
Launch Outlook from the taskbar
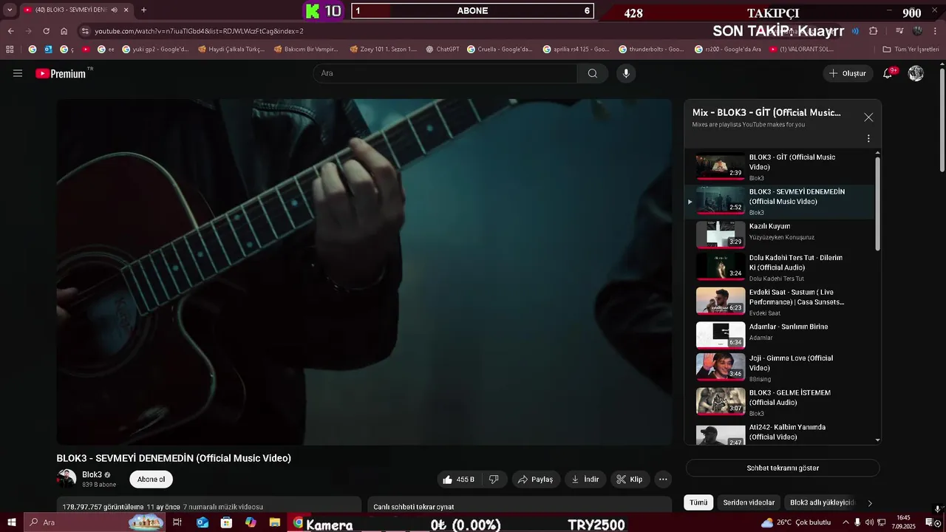coord(202,522)
